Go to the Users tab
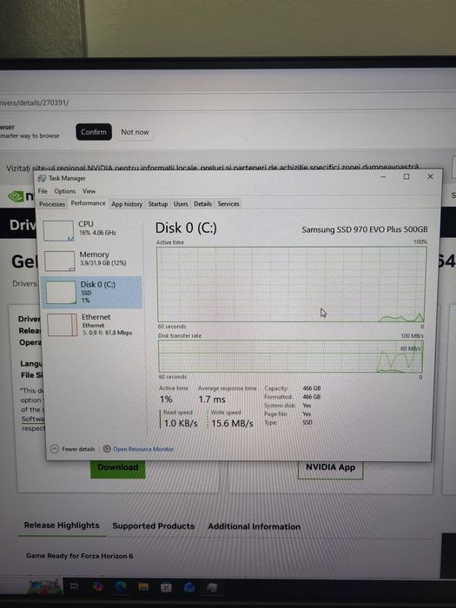Image resolution: width=456 pixels, height=608 pixels. pyautogui.click(x=181, y=204)
